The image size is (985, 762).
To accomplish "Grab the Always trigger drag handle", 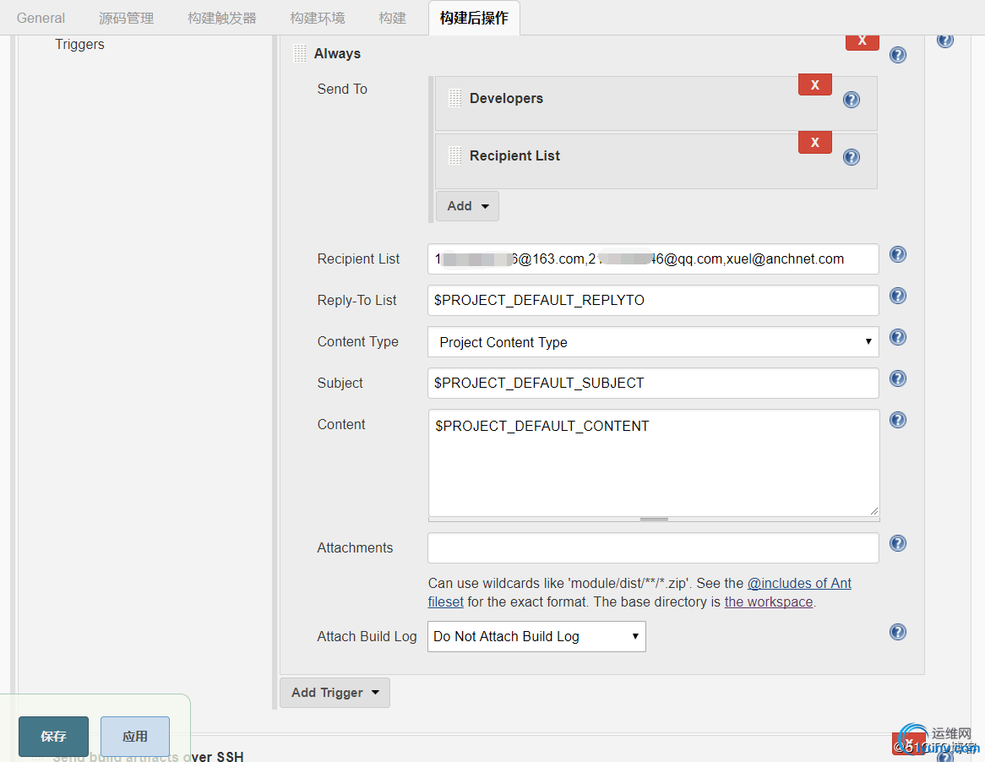I will click(x=300, y=53).
